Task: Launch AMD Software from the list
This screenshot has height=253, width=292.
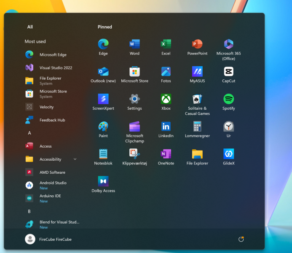Action: click(x=52, y=172)
